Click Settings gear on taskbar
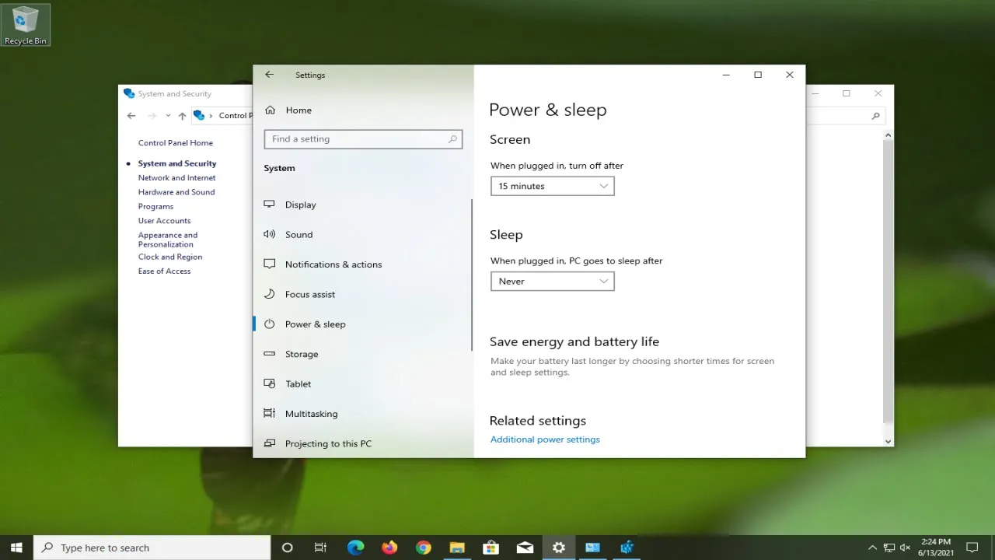Image resolution: width=995 pixels, height=560 pixels. pyautogui.click(x=559, y=548)
